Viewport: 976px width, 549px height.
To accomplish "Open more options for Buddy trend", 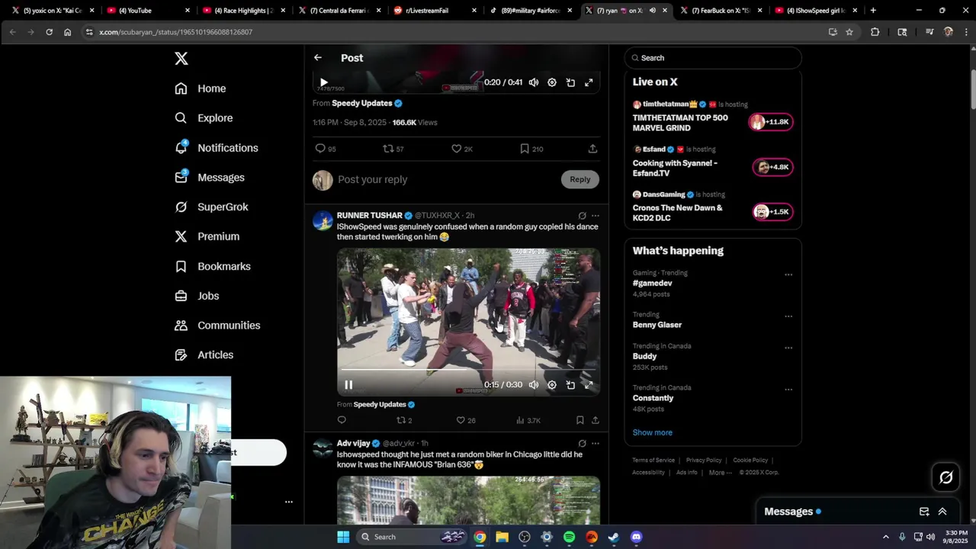I will tap(788, 348).
